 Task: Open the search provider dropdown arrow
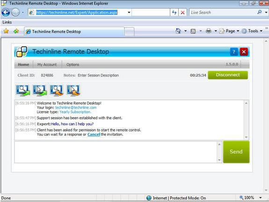(x=266, y=12)
